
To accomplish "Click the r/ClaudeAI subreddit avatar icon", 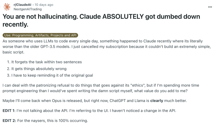I will coord(7,7).
